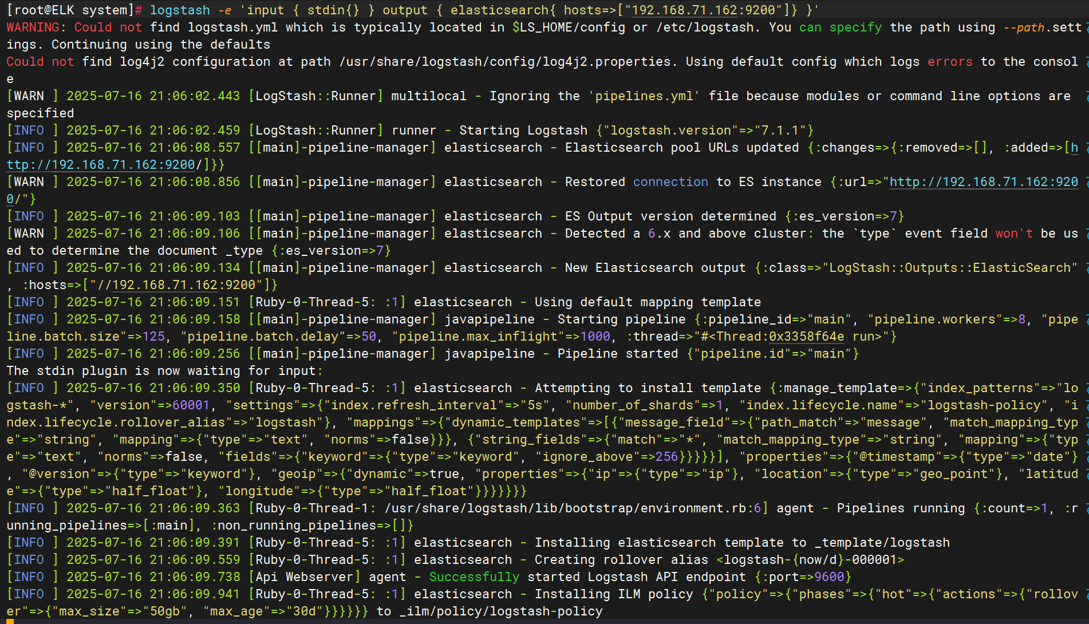Click 'Elasticsearch pool URLs updated' text
The height and width of the screenshot is (624, 1089).
tap(682, 148)
